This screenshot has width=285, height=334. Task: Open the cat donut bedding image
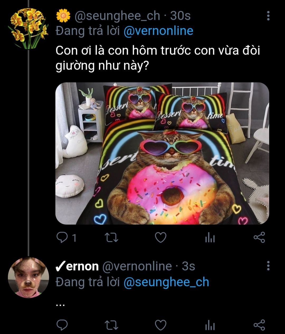click(162, 154)
